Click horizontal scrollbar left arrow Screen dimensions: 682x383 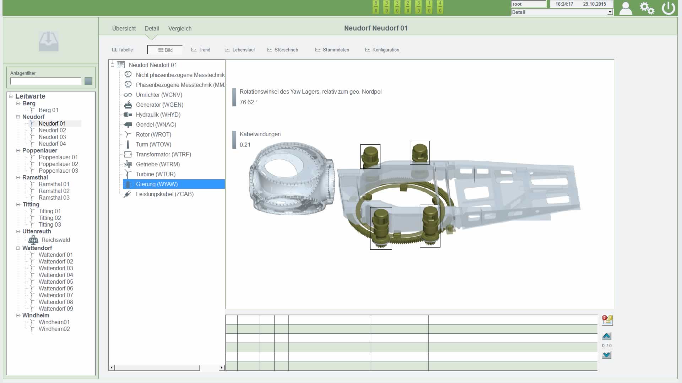coord(112,368)
